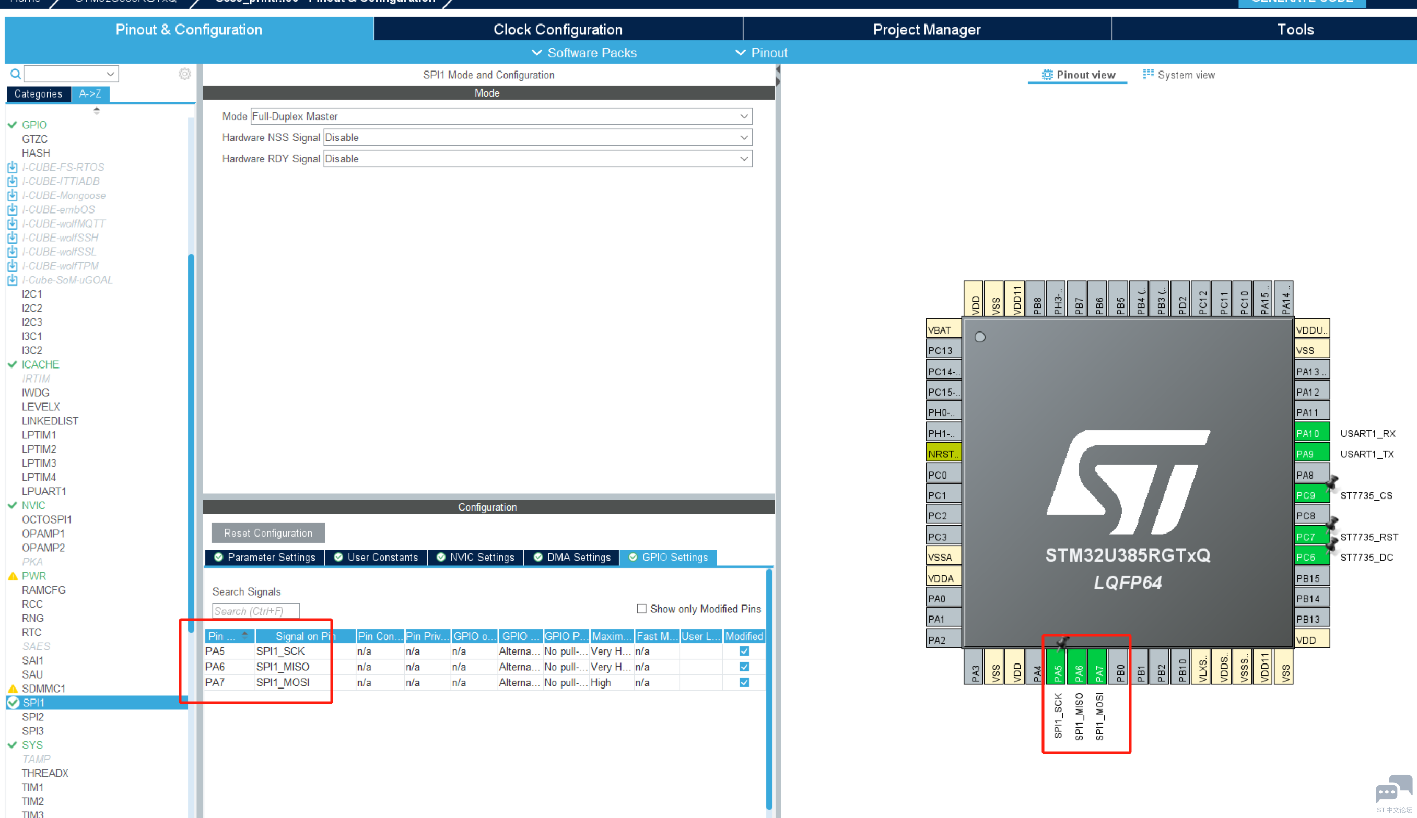Click download icon next to I-CUBE-FS-RTOS
The height and width of the screenshot is (818, 1417).
click(13, 167)
